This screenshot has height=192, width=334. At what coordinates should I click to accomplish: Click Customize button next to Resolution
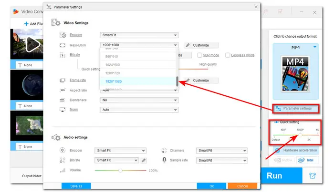201,45
